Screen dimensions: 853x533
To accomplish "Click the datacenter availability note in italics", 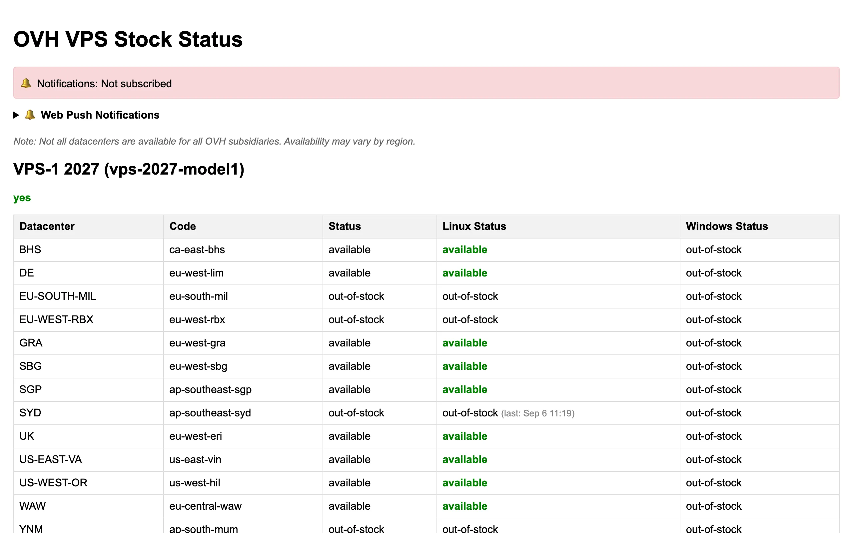I will (x=214, y=141).
